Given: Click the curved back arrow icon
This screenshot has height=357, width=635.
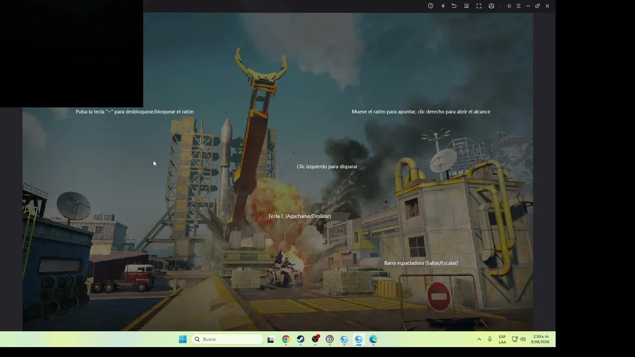Looking at the screenshot, I should point(454,6).
